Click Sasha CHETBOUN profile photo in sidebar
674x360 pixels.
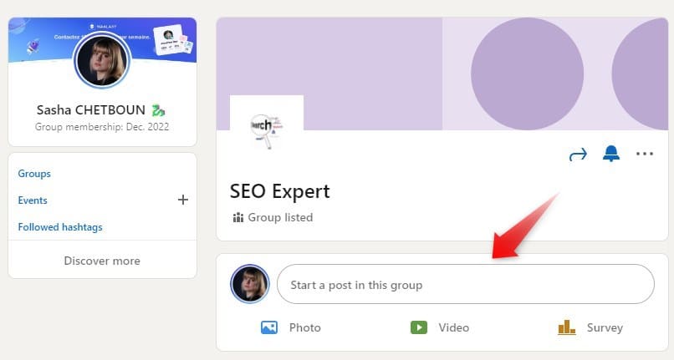102,61
